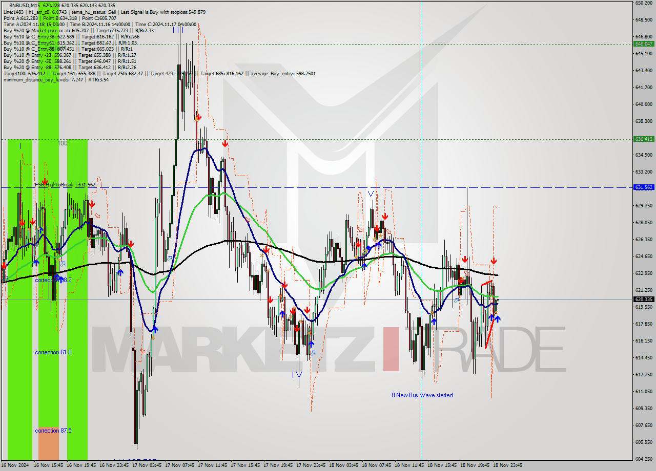Click the '18 Nov 07:45' time axis label
Screen dimensions: 656x471
pos(376,465)
